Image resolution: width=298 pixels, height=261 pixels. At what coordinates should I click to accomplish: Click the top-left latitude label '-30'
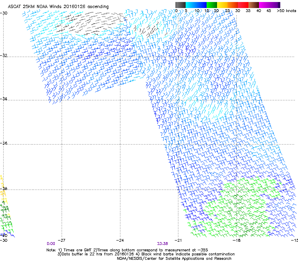[4, 13]
